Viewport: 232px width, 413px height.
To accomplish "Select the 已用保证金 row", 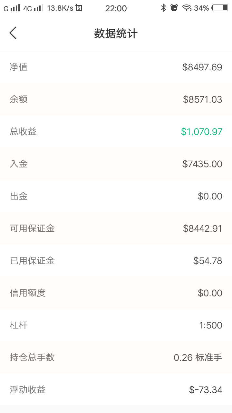I will [x=116, y=260].
